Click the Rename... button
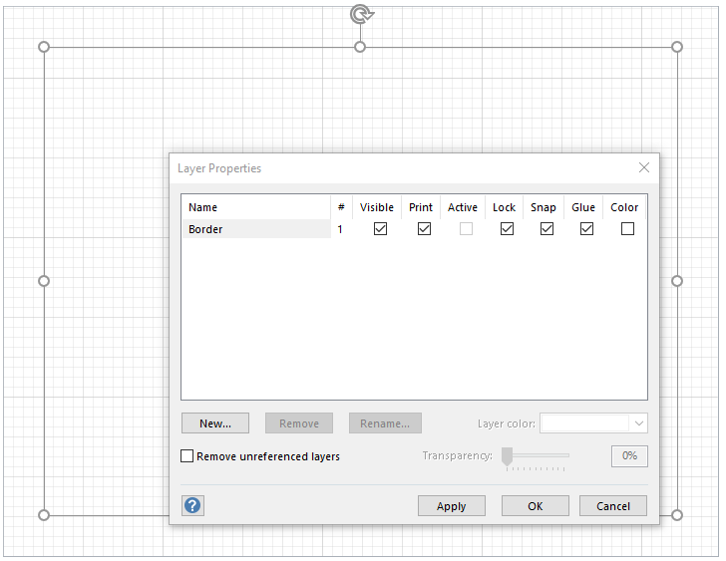The width and height of the screenshot is (726, 561). click(385, 423)
